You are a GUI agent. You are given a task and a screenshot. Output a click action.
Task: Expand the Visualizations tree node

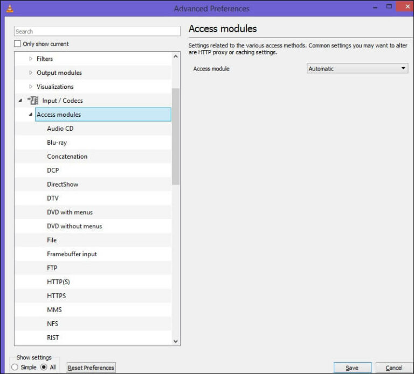(x=31, y=87)
